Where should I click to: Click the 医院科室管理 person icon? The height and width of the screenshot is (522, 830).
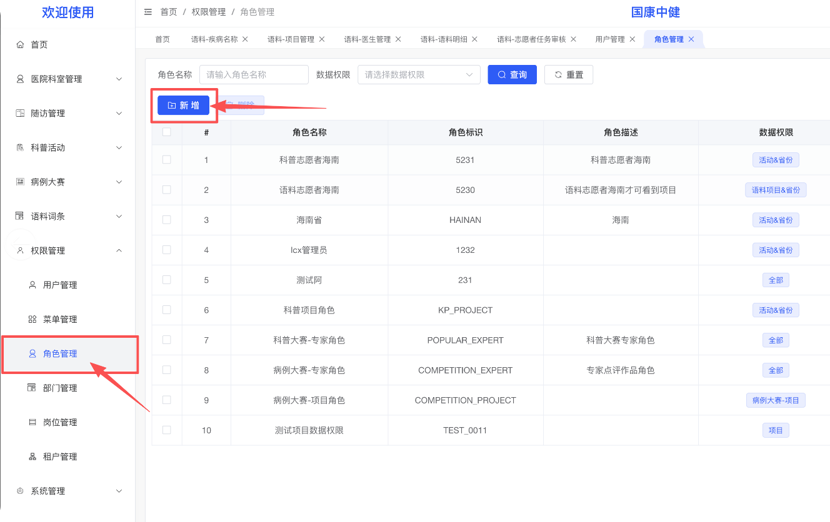[x=20, y=79]
